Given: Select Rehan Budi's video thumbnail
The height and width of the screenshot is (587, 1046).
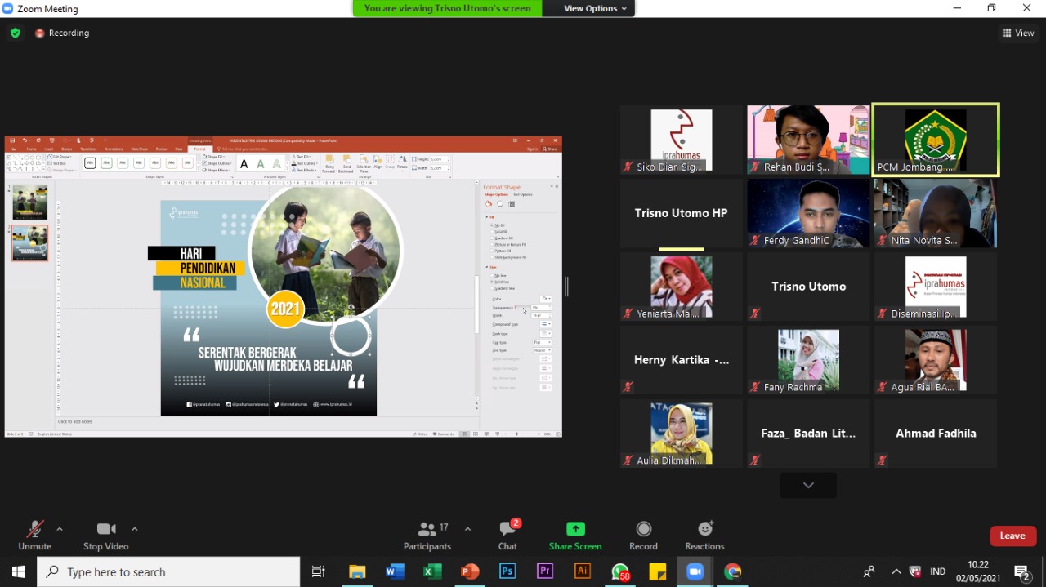Looking at the screenshot, I should [808, 140].
